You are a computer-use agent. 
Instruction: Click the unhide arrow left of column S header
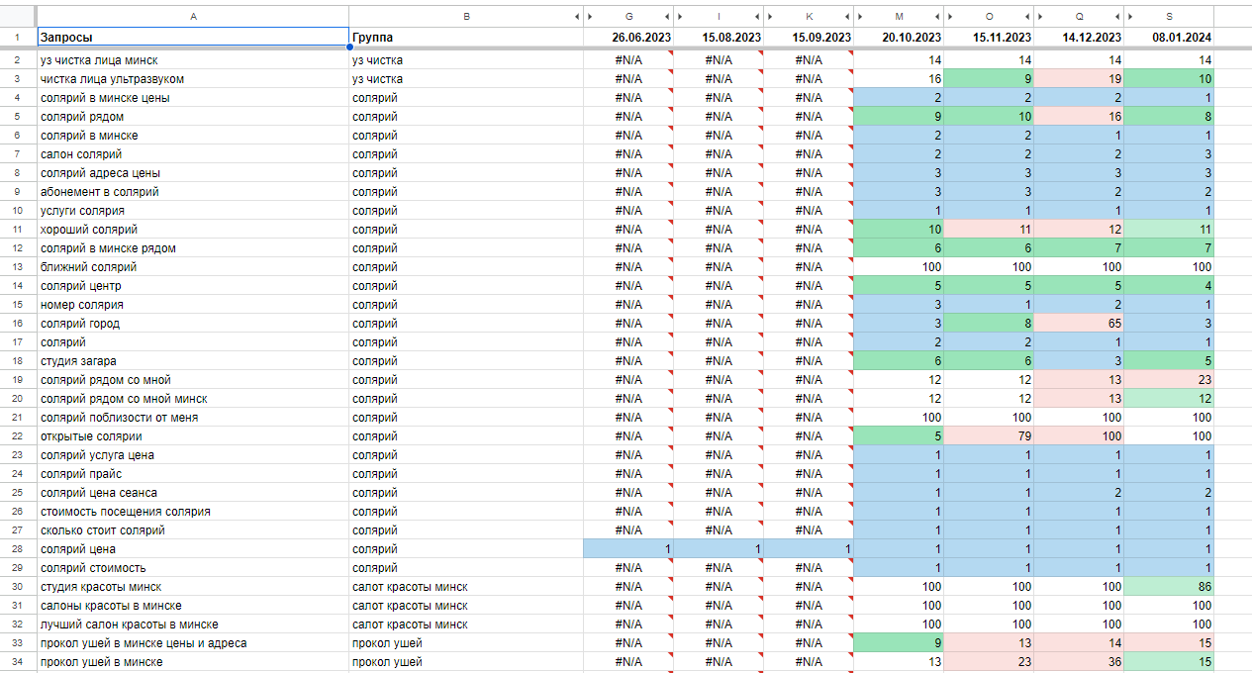[x=1131, y=17]
